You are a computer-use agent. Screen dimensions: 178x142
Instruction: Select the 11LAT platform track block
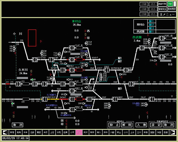(79, 48)
